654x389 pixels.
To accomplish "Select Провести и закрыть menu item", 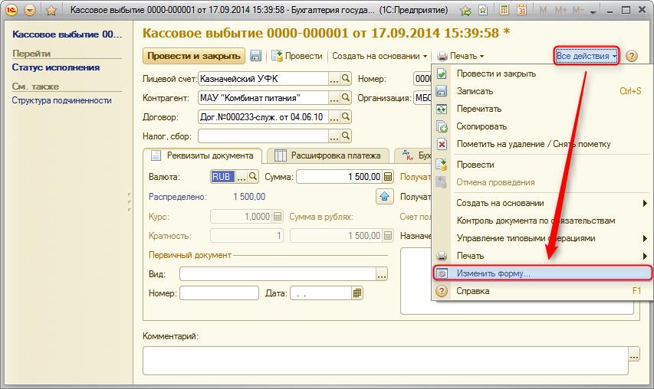I will (542, 74).
